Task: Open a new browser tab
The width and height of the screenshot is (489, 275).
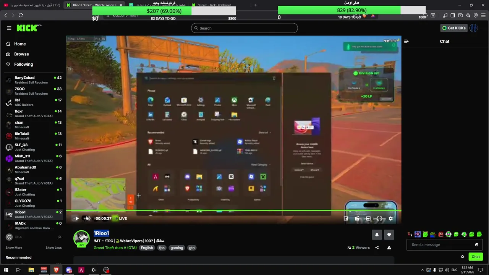Action: point(256,5)
